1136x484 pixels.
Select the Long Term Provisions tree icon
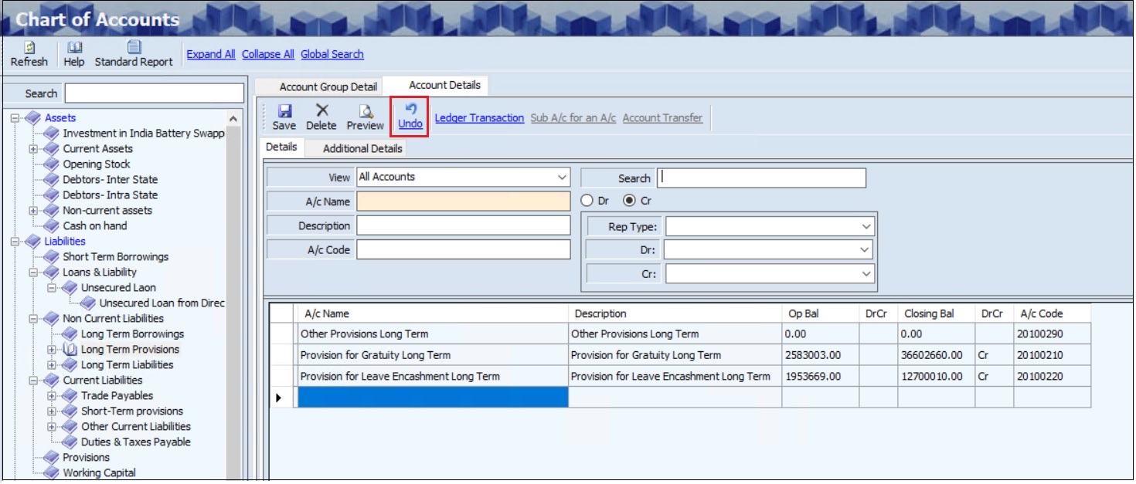point(70,350)
